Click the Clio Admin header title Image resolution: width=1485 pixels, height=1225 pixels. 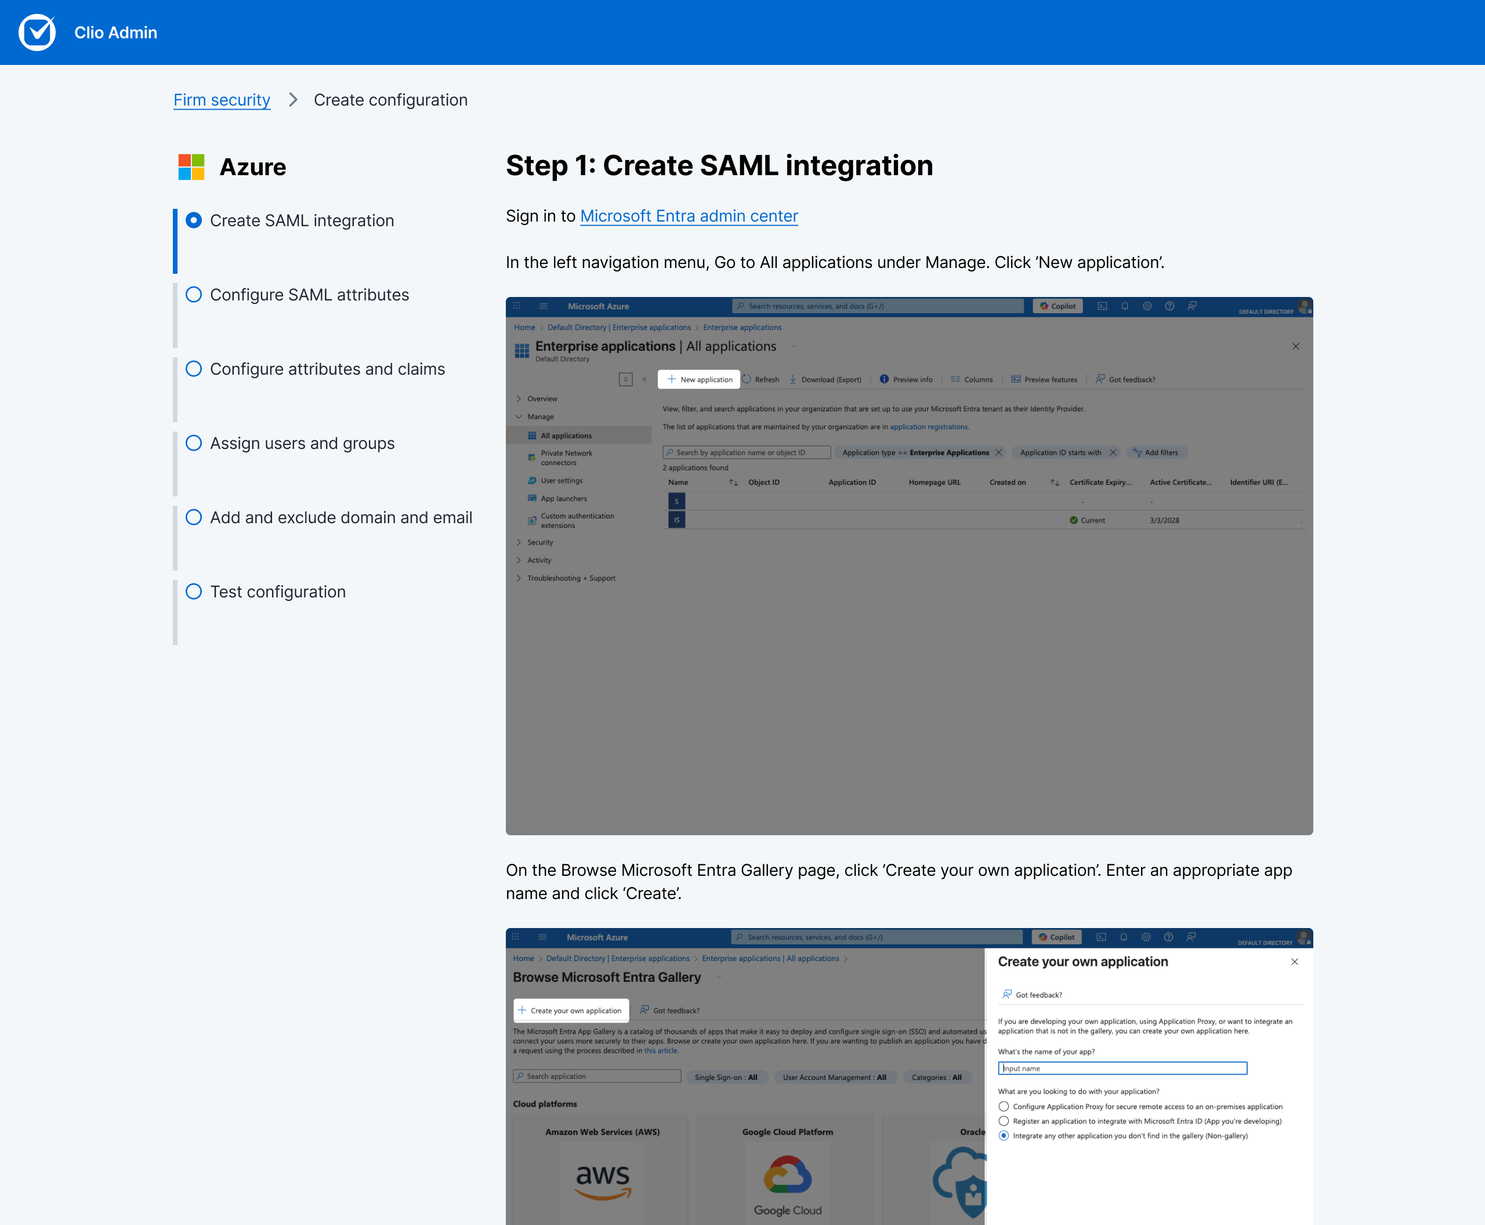(116, 32)
